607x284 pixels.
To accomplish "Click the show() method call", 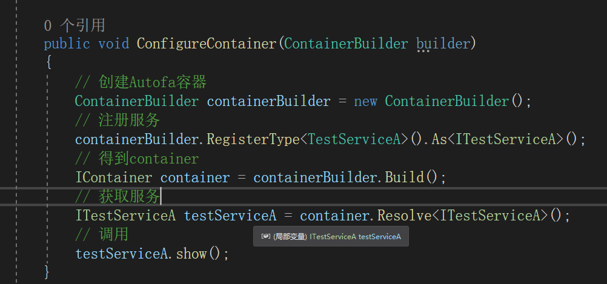I will (198, 254).
